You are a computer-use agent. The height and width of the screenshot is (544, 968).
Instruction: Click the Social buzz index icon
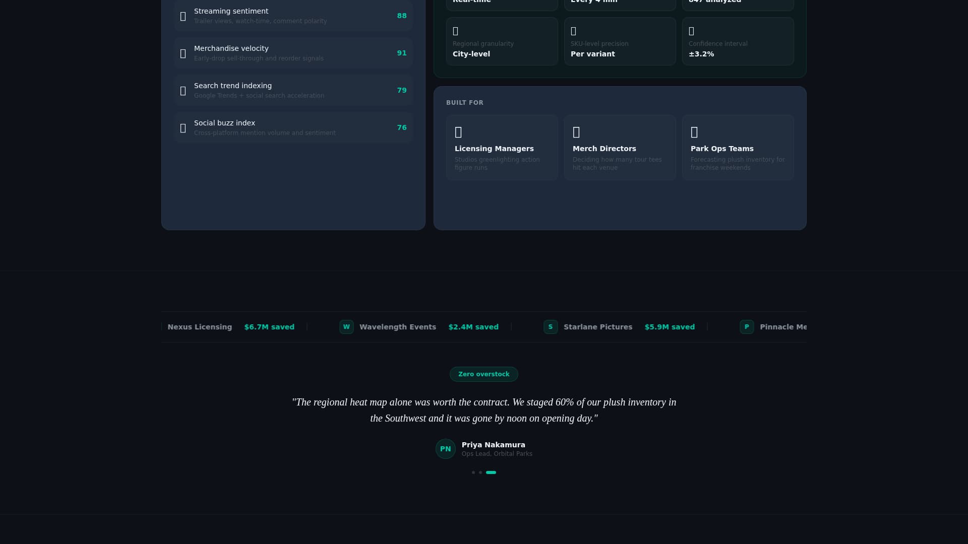(183, 128)
